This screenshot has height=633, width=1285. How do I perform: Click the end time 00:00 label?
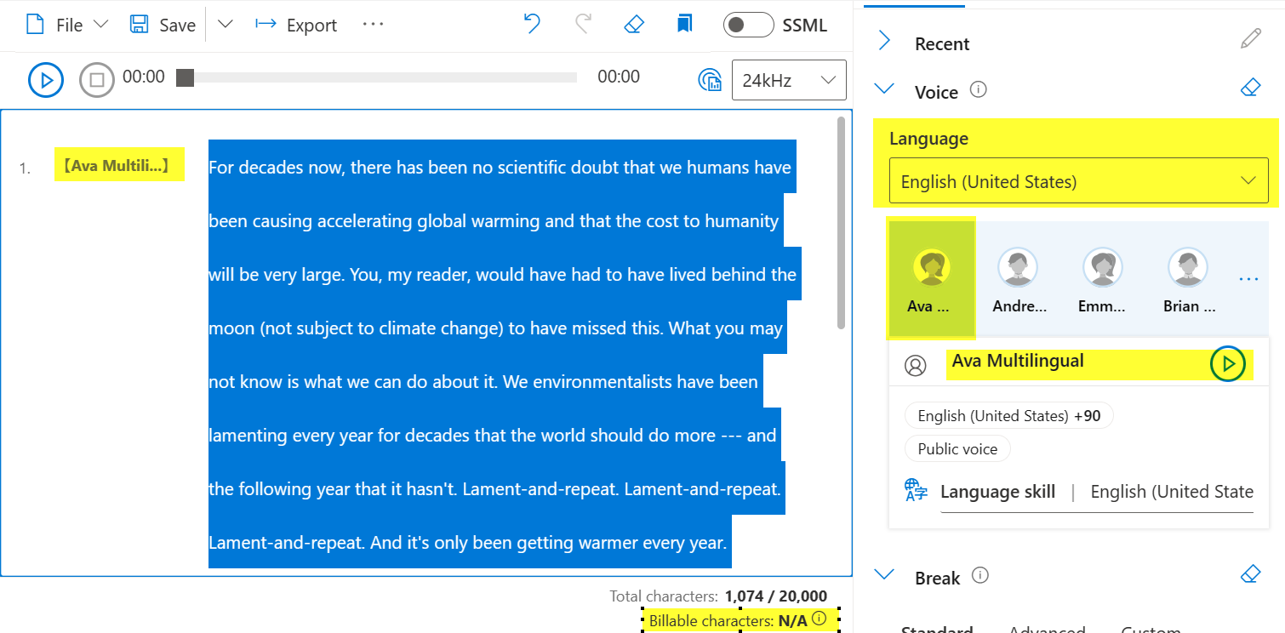(x=619, y=77)
